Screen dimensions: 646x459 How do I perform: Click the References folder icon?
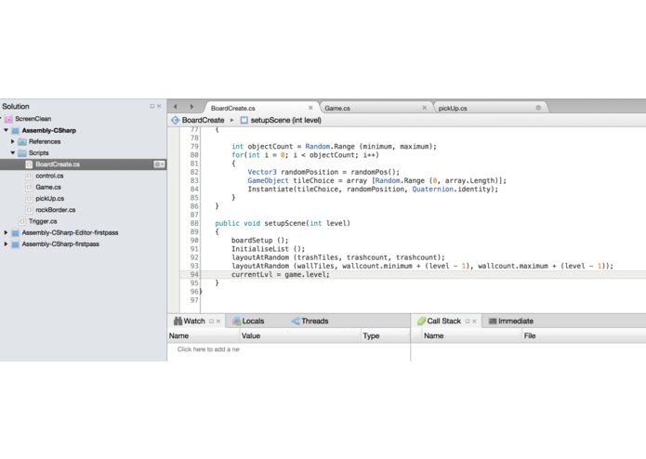(22, 141)
